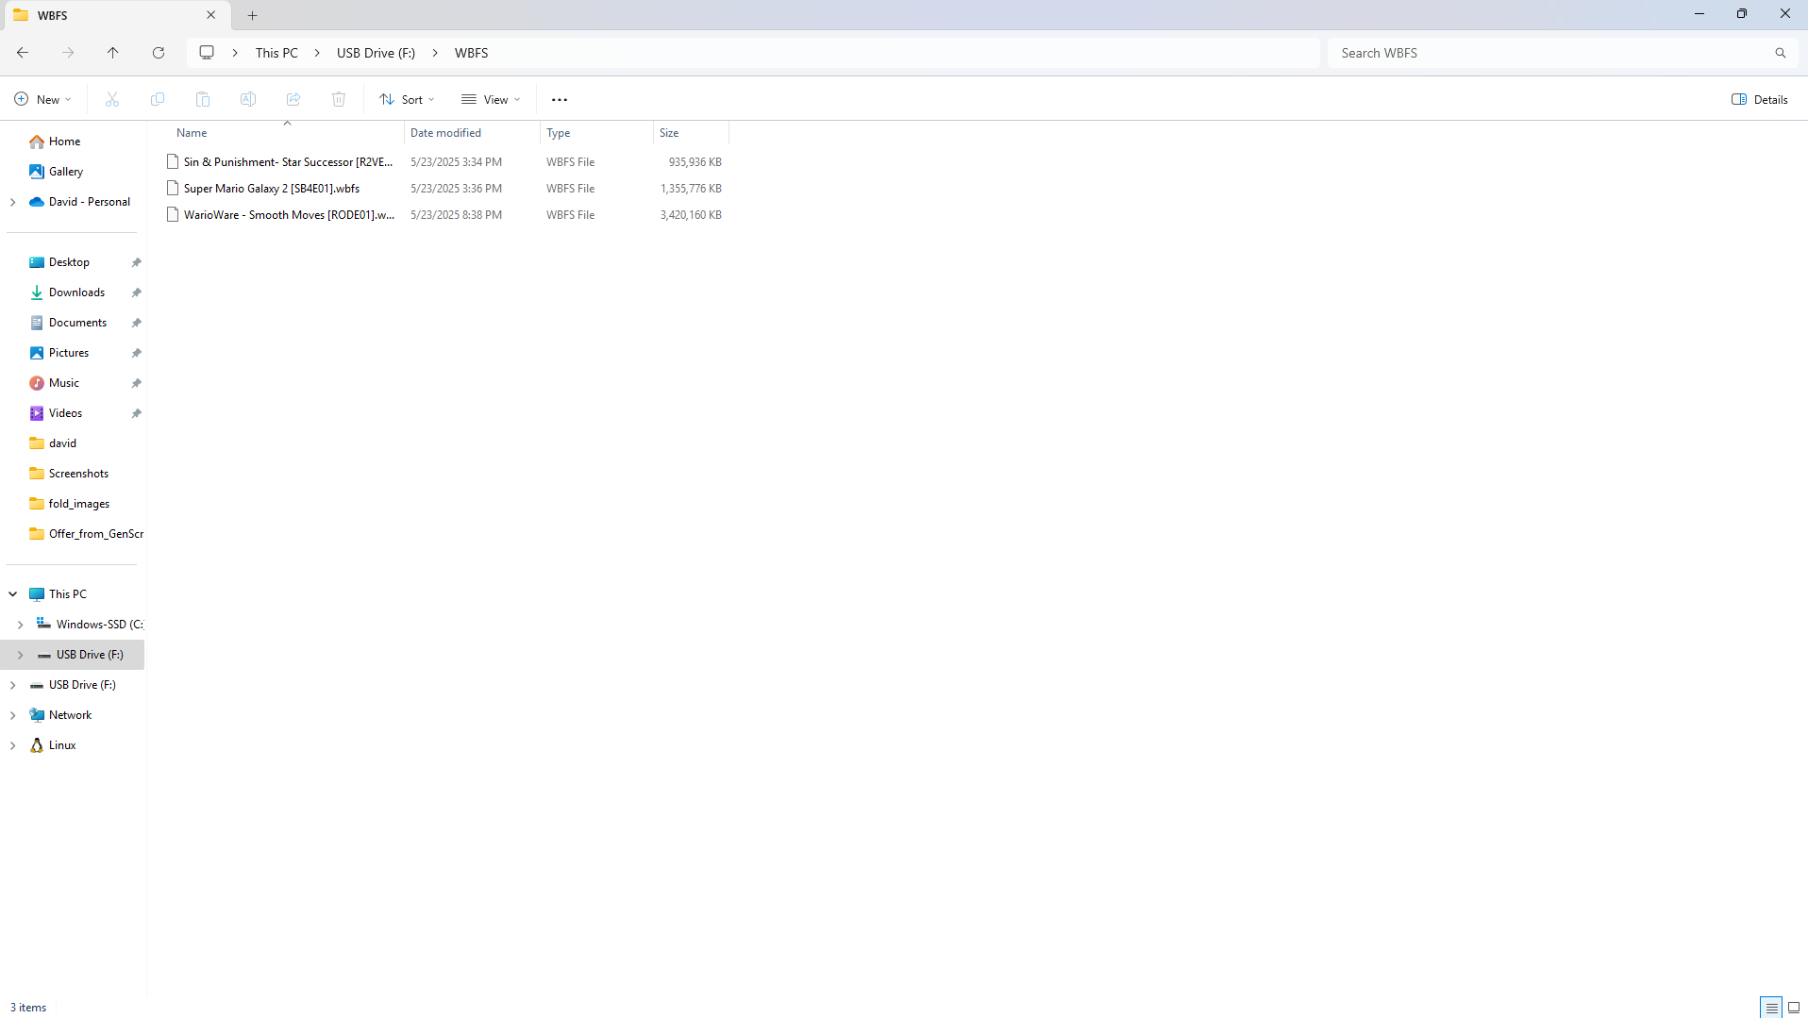Select Sin & Punishment- Star Successor file
The image size is (1808, 1018).
pyautogui.click(x=288, y=162)
